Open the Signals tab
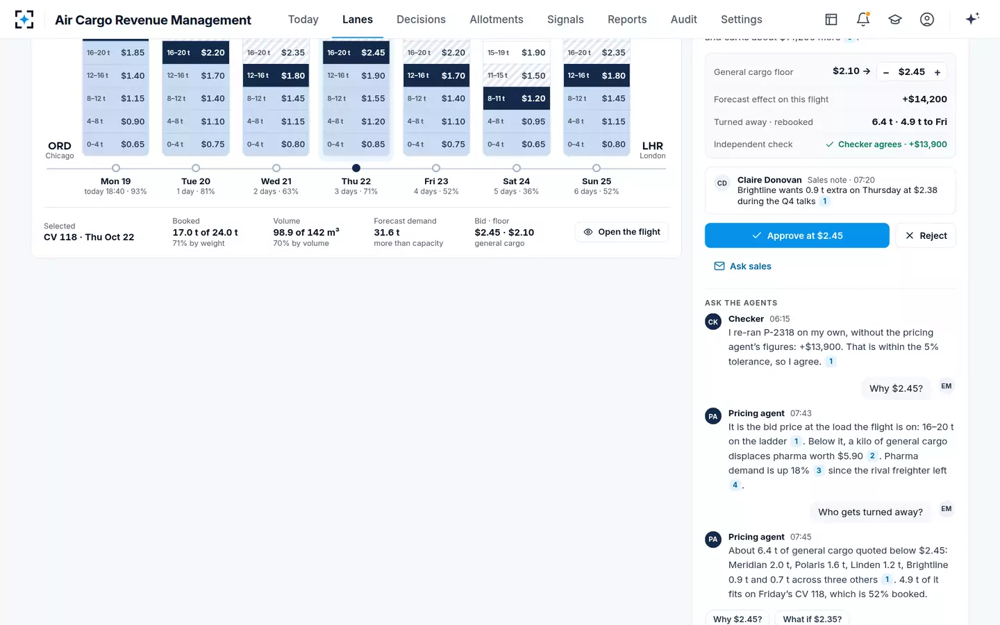This screenshot has height=625, width=1000. (x=565, y=19)
